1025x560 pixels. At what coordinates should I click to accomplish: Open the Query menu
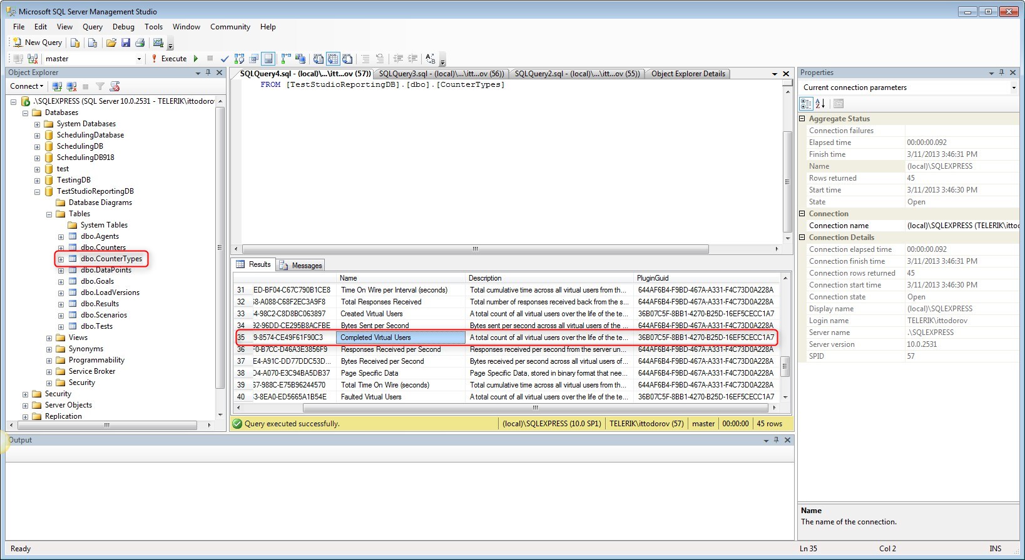(x=93, y=27)
